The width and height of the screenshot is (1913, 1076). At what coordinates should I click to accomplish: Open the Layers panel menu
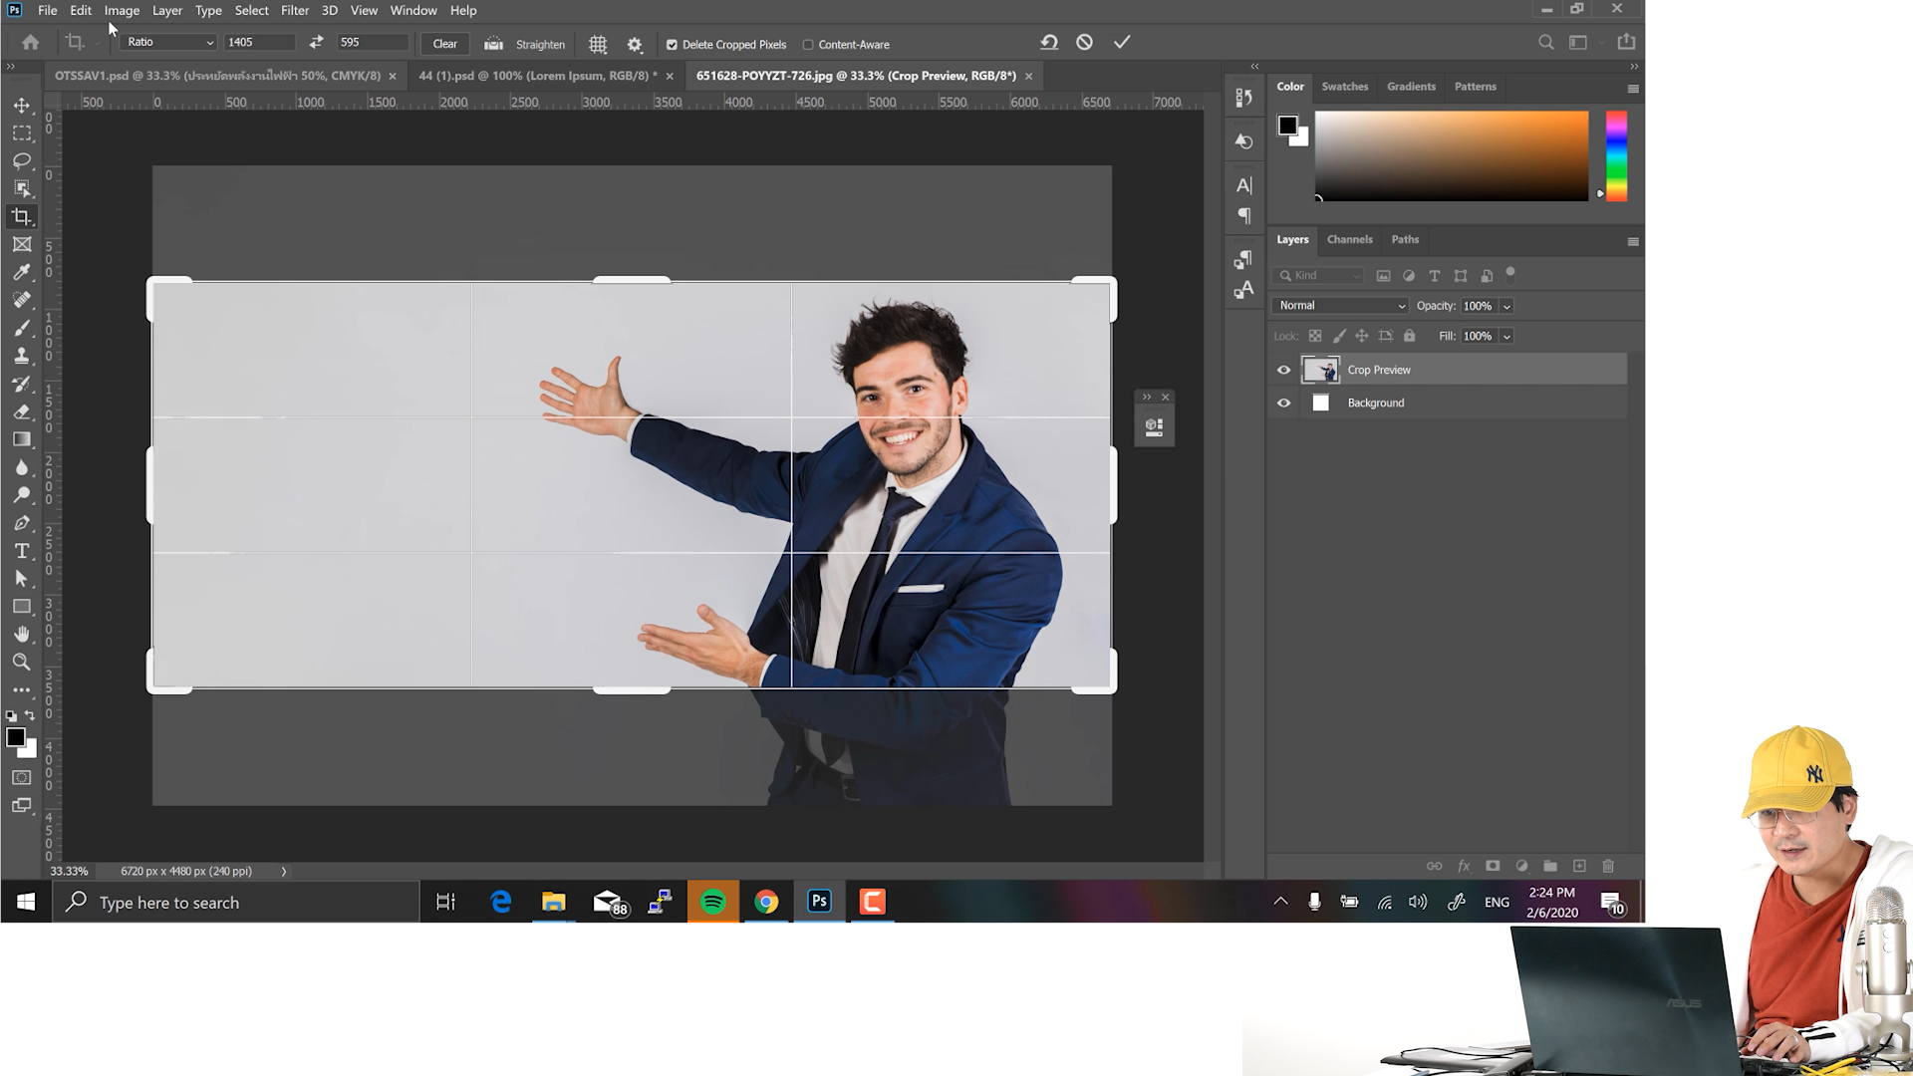pos(1633,241)
